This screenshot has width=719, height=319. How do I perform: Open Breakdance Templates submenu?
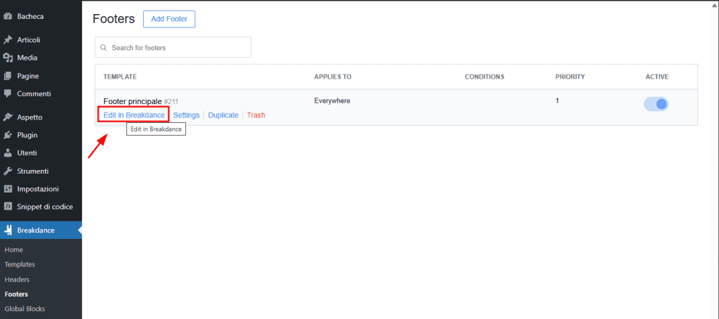pyautogui.click(x=20, y=264)
